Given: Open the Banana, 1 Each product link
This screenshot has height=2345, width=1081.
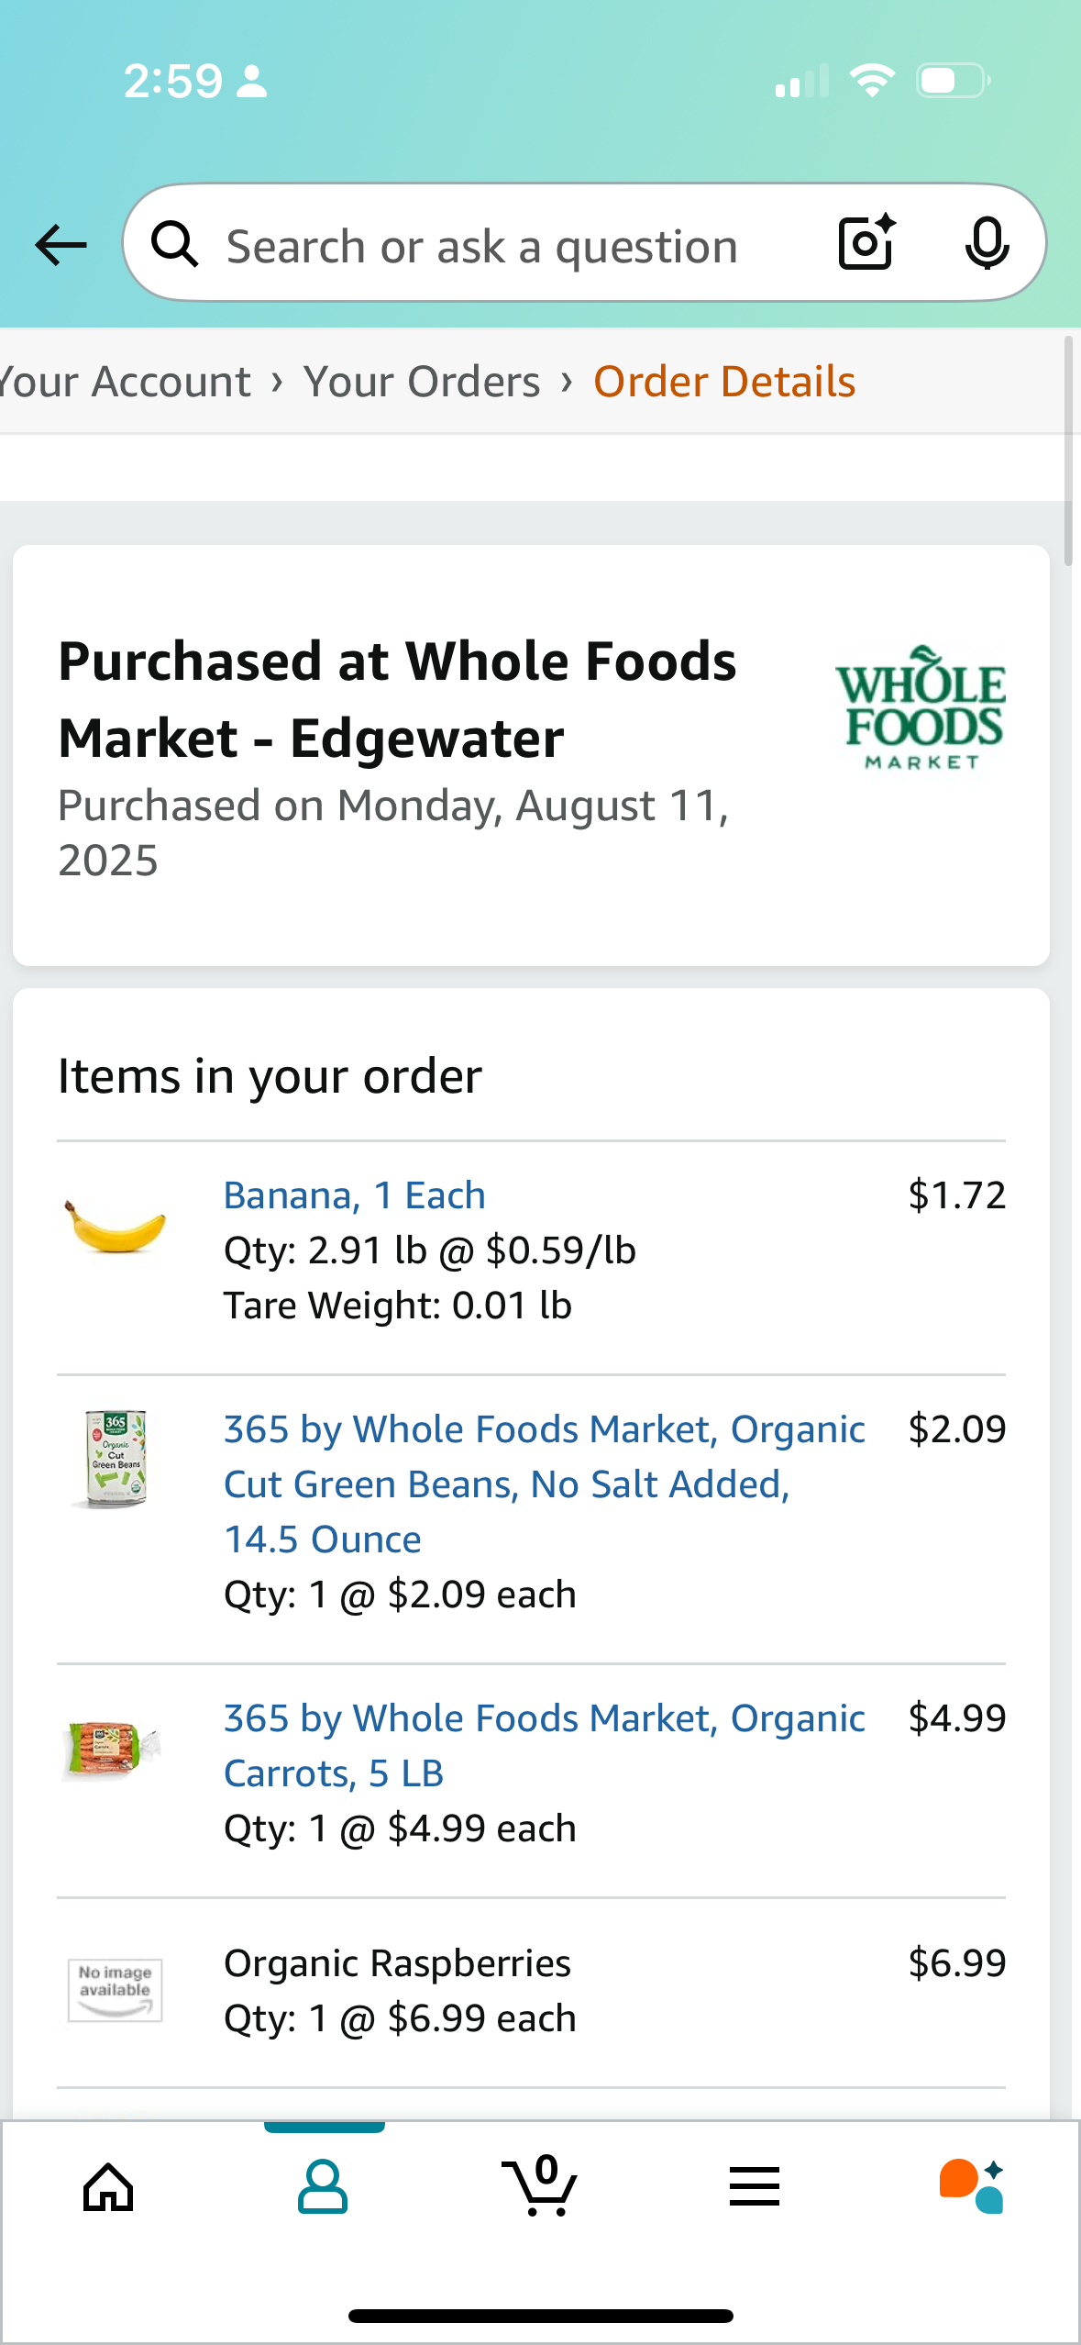Looking at the screenshot, I should pyautogui.click(x=355, y=1195).
